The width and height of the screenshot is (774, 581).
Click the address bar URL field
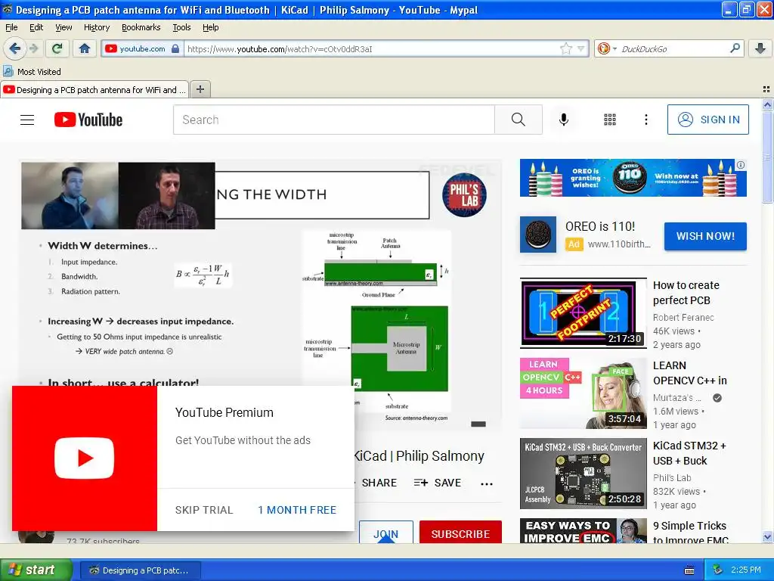(x=370, y=49)
